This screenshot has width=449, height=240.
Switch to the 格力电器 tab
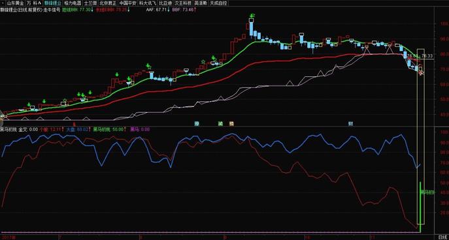coord(73,3)
